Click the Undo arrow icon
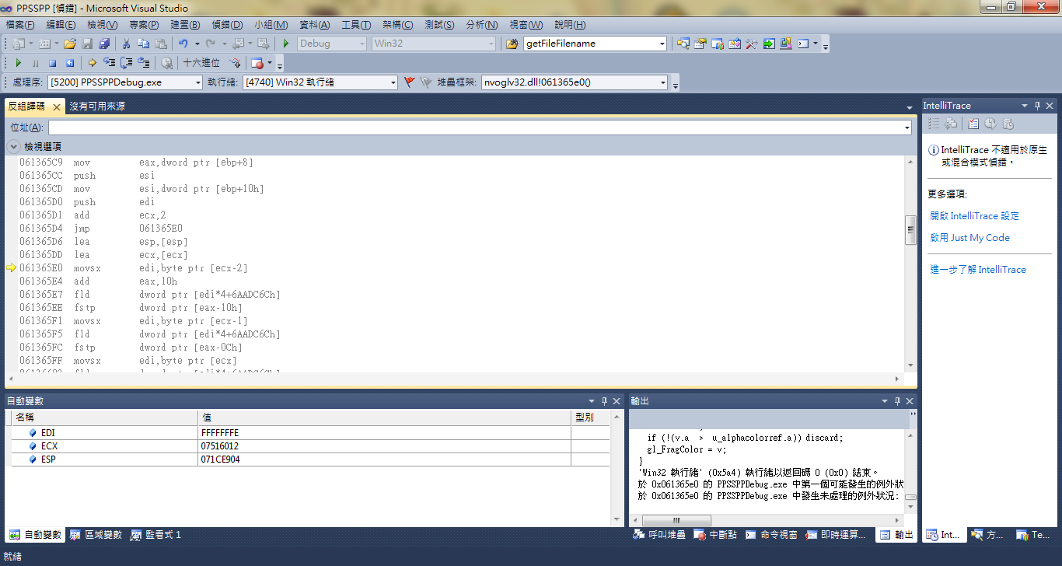This screenshot has height=566, width=1062. pos(183,44)
